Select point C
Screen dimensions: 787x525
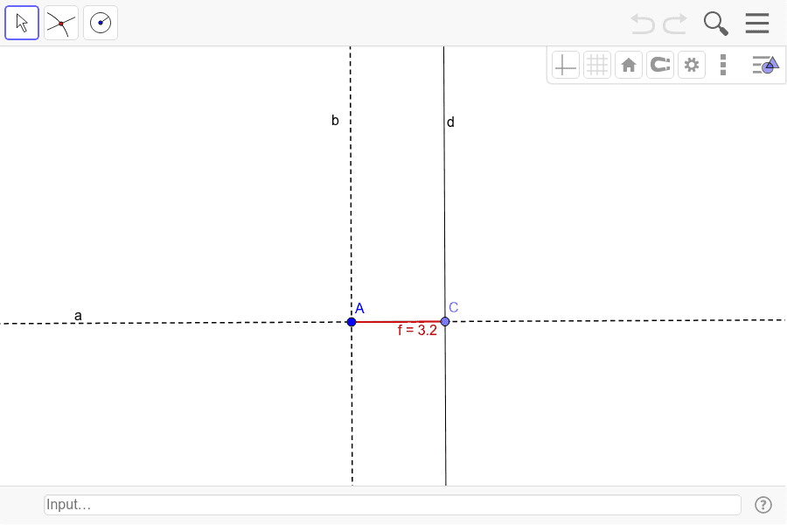(x=445, y=321)
